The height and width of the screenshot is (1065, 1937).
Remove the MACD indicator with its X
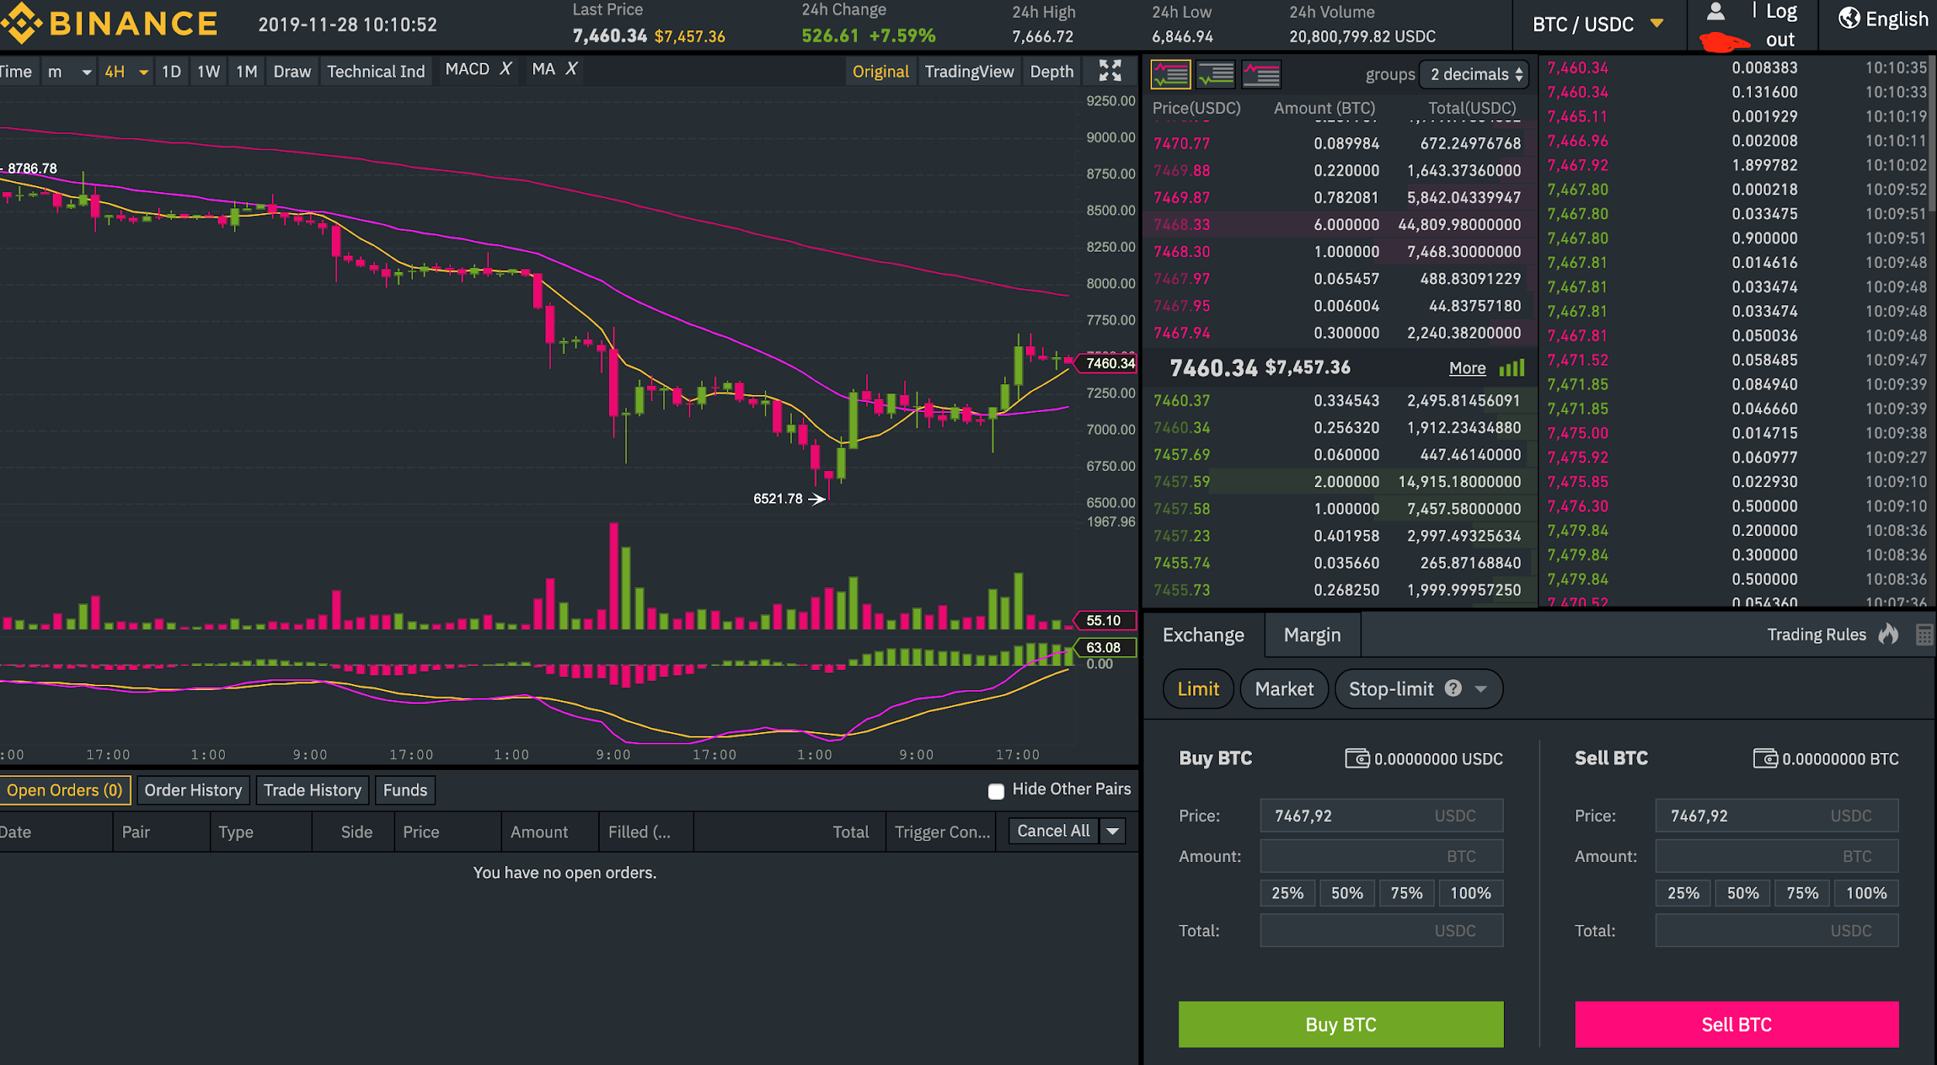(x=505, y=69)
